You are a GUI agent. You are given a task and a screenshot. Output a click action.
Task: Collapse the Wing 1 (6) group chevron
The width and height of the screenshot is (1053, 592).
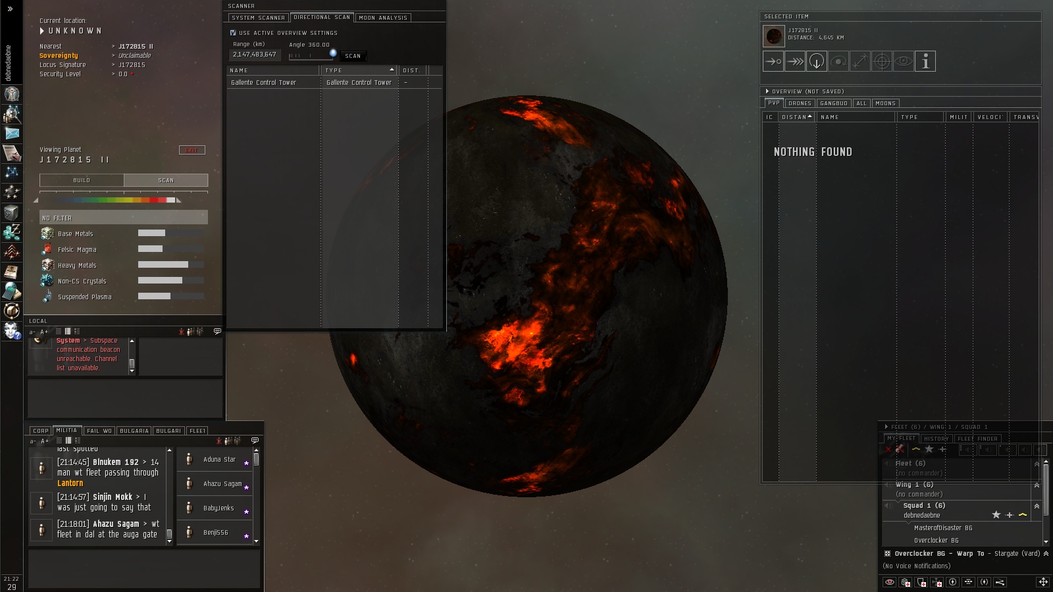coord(1037,485)
